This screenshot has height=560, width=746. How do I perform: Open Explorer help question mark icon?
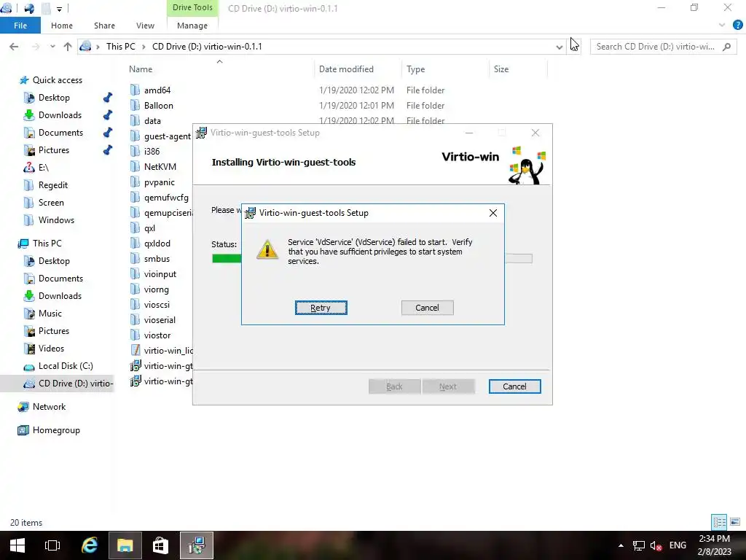pyautogui.click(x=737, y=26)
